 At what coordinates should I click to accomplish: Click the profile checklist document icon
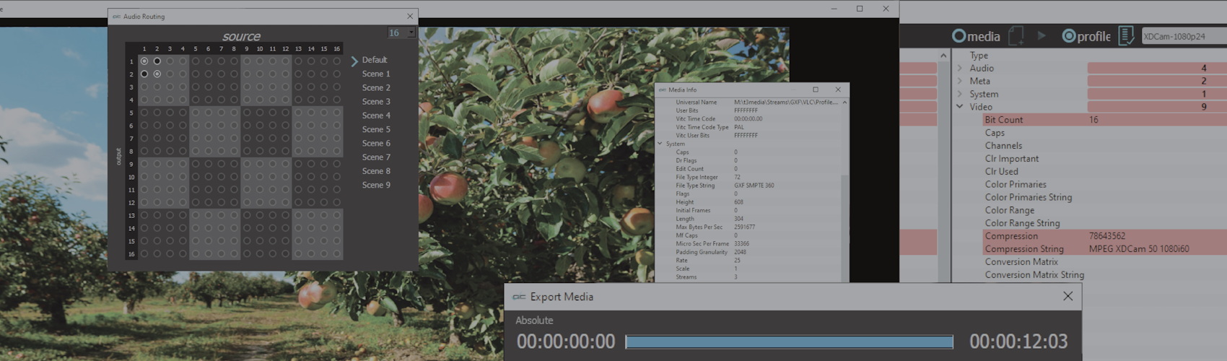(1125, 36)
